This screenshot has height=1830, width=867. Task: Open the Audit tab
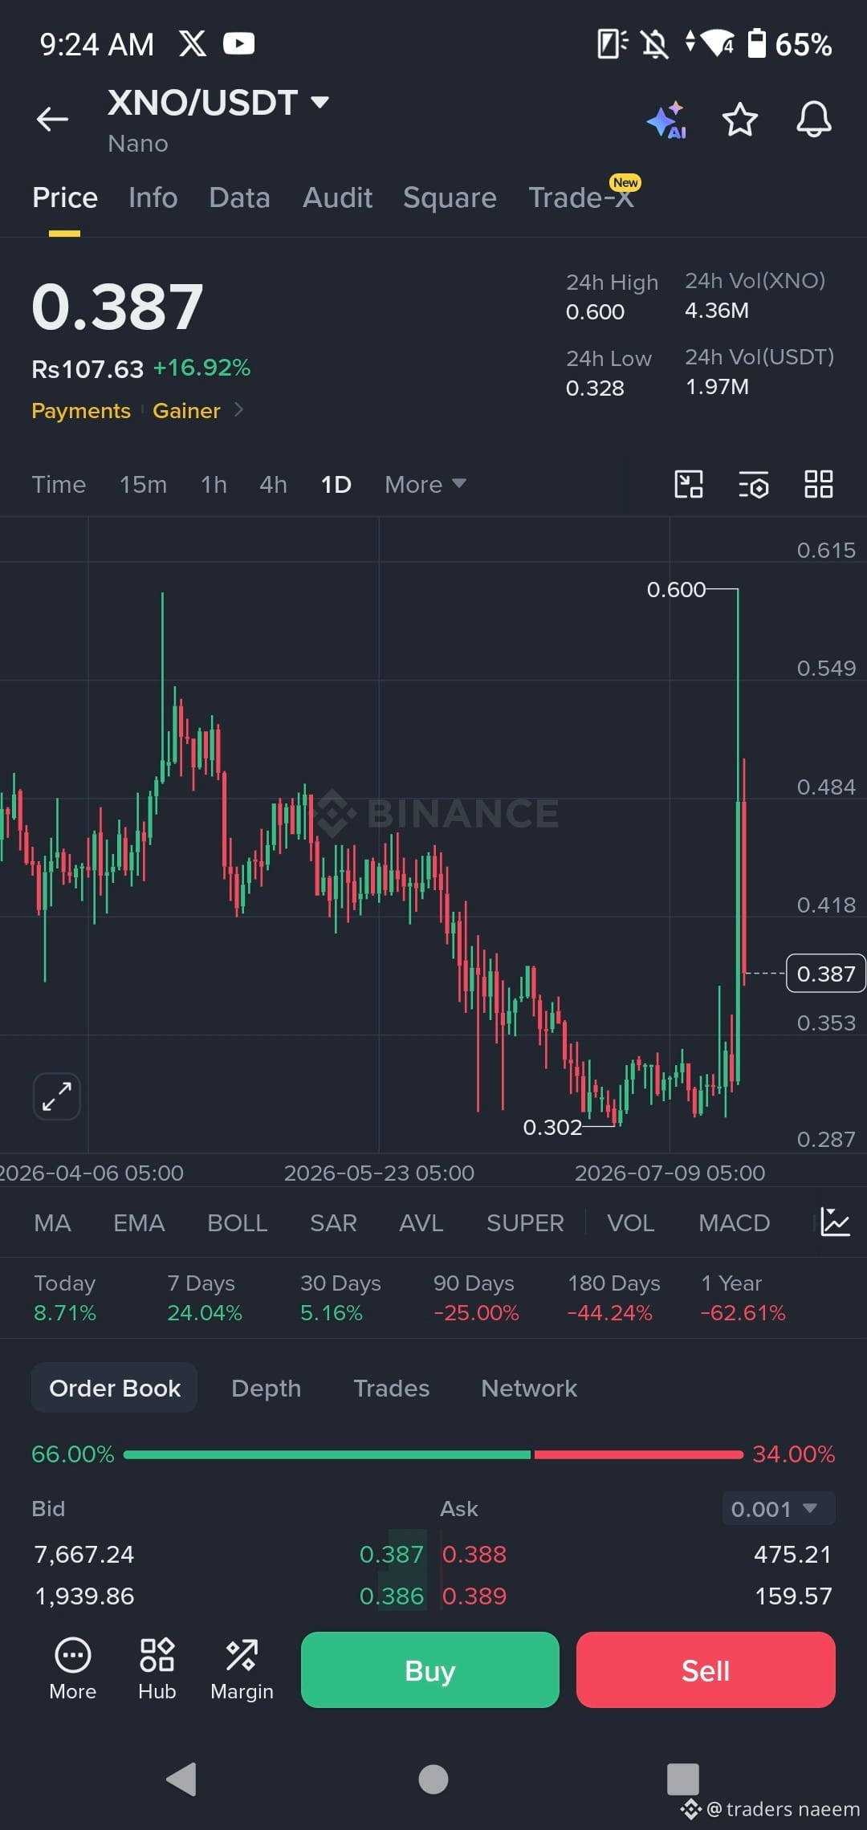(x=337, y=197)
